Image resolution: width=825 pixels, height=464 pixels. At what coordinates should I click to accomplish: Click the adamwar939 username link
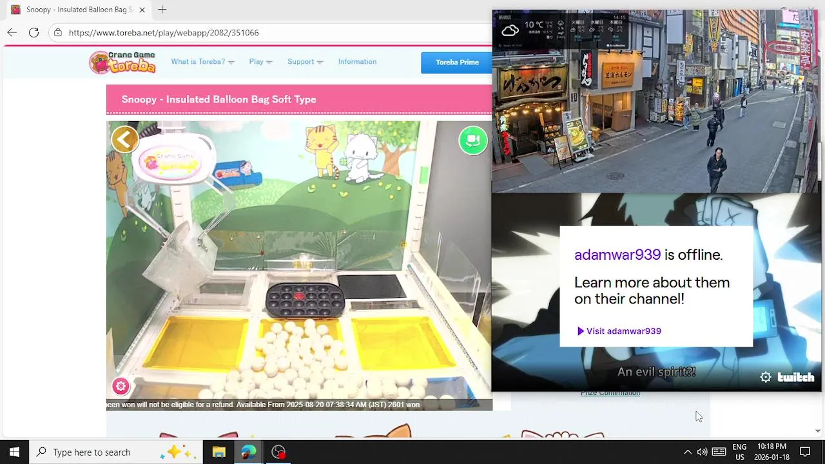point(617,255)
